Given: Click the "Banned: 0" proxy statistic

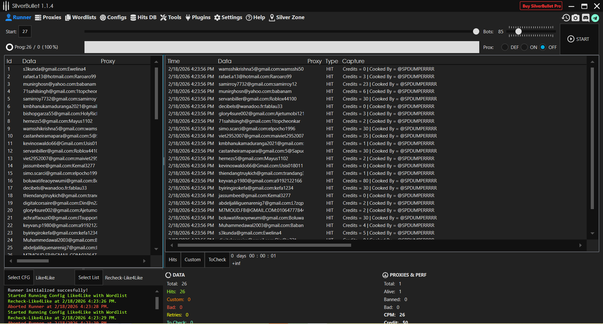Looking at the screenshot, I should (x=395, y=300).
